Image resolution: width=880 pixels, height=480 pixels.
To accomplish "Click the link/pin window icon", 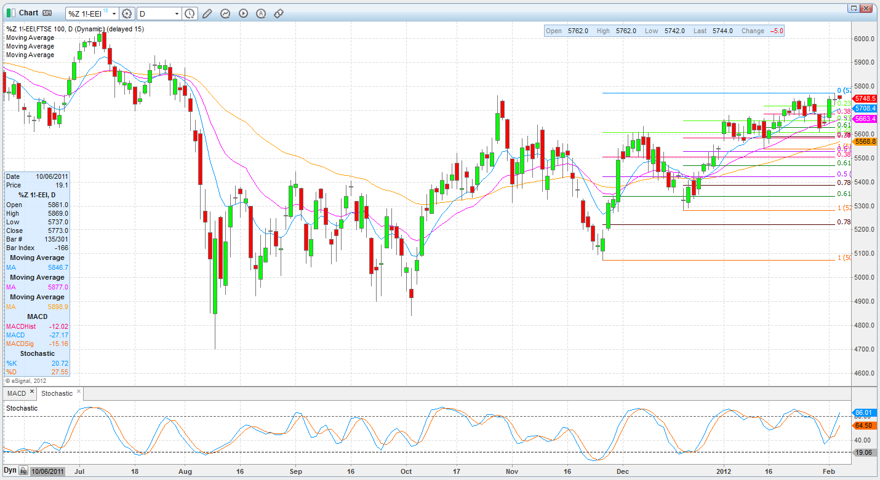I will point(279,14).
